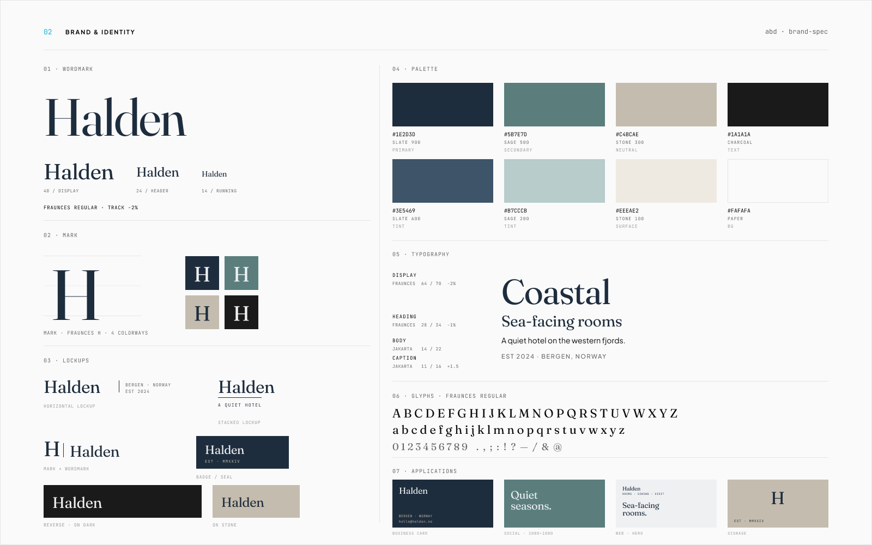This screenshot has width=872, height=545.
Task: Click the 40 / Display Halden wordmark
Action: (x=79, y=172)
